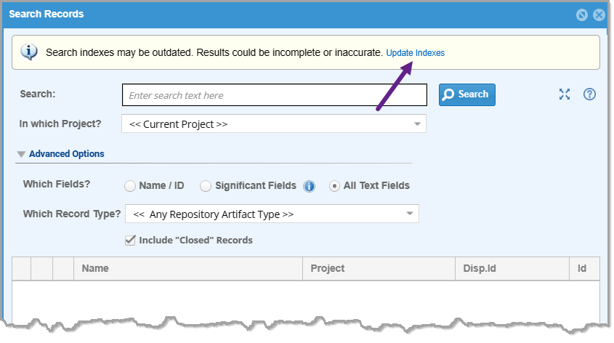Select the Significant Fields radio option

tap(205, 186)
